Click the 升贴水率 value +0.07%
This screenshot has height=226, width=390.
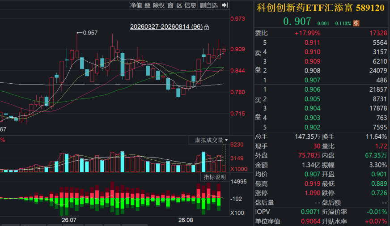pos(376,221)
